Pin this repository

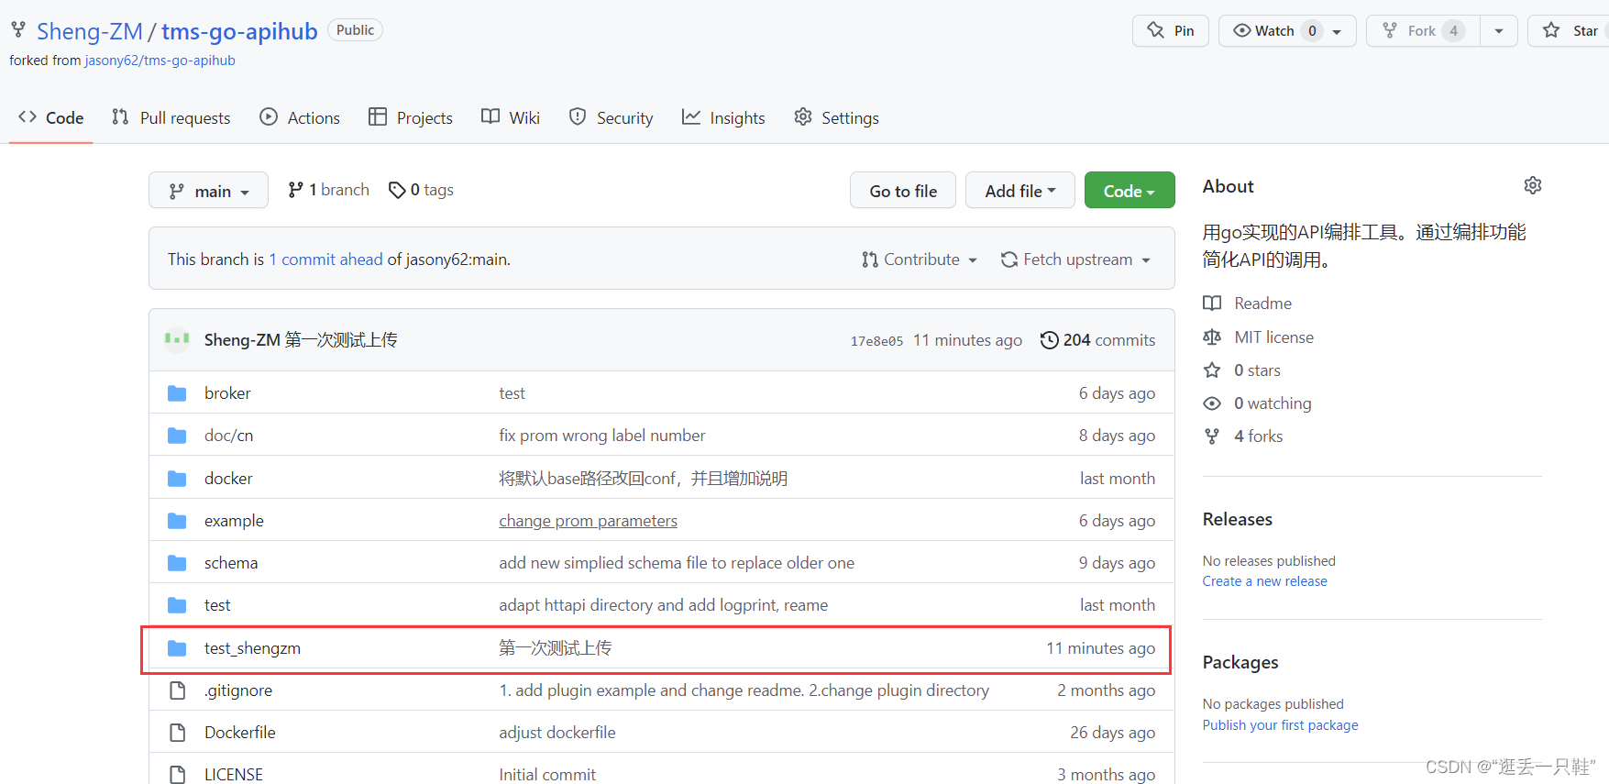[x=1171, y=31]
